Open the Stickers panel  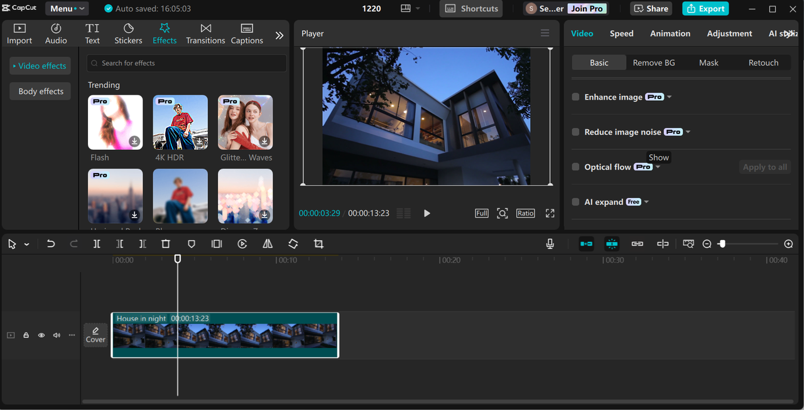[x=128, y=34]
